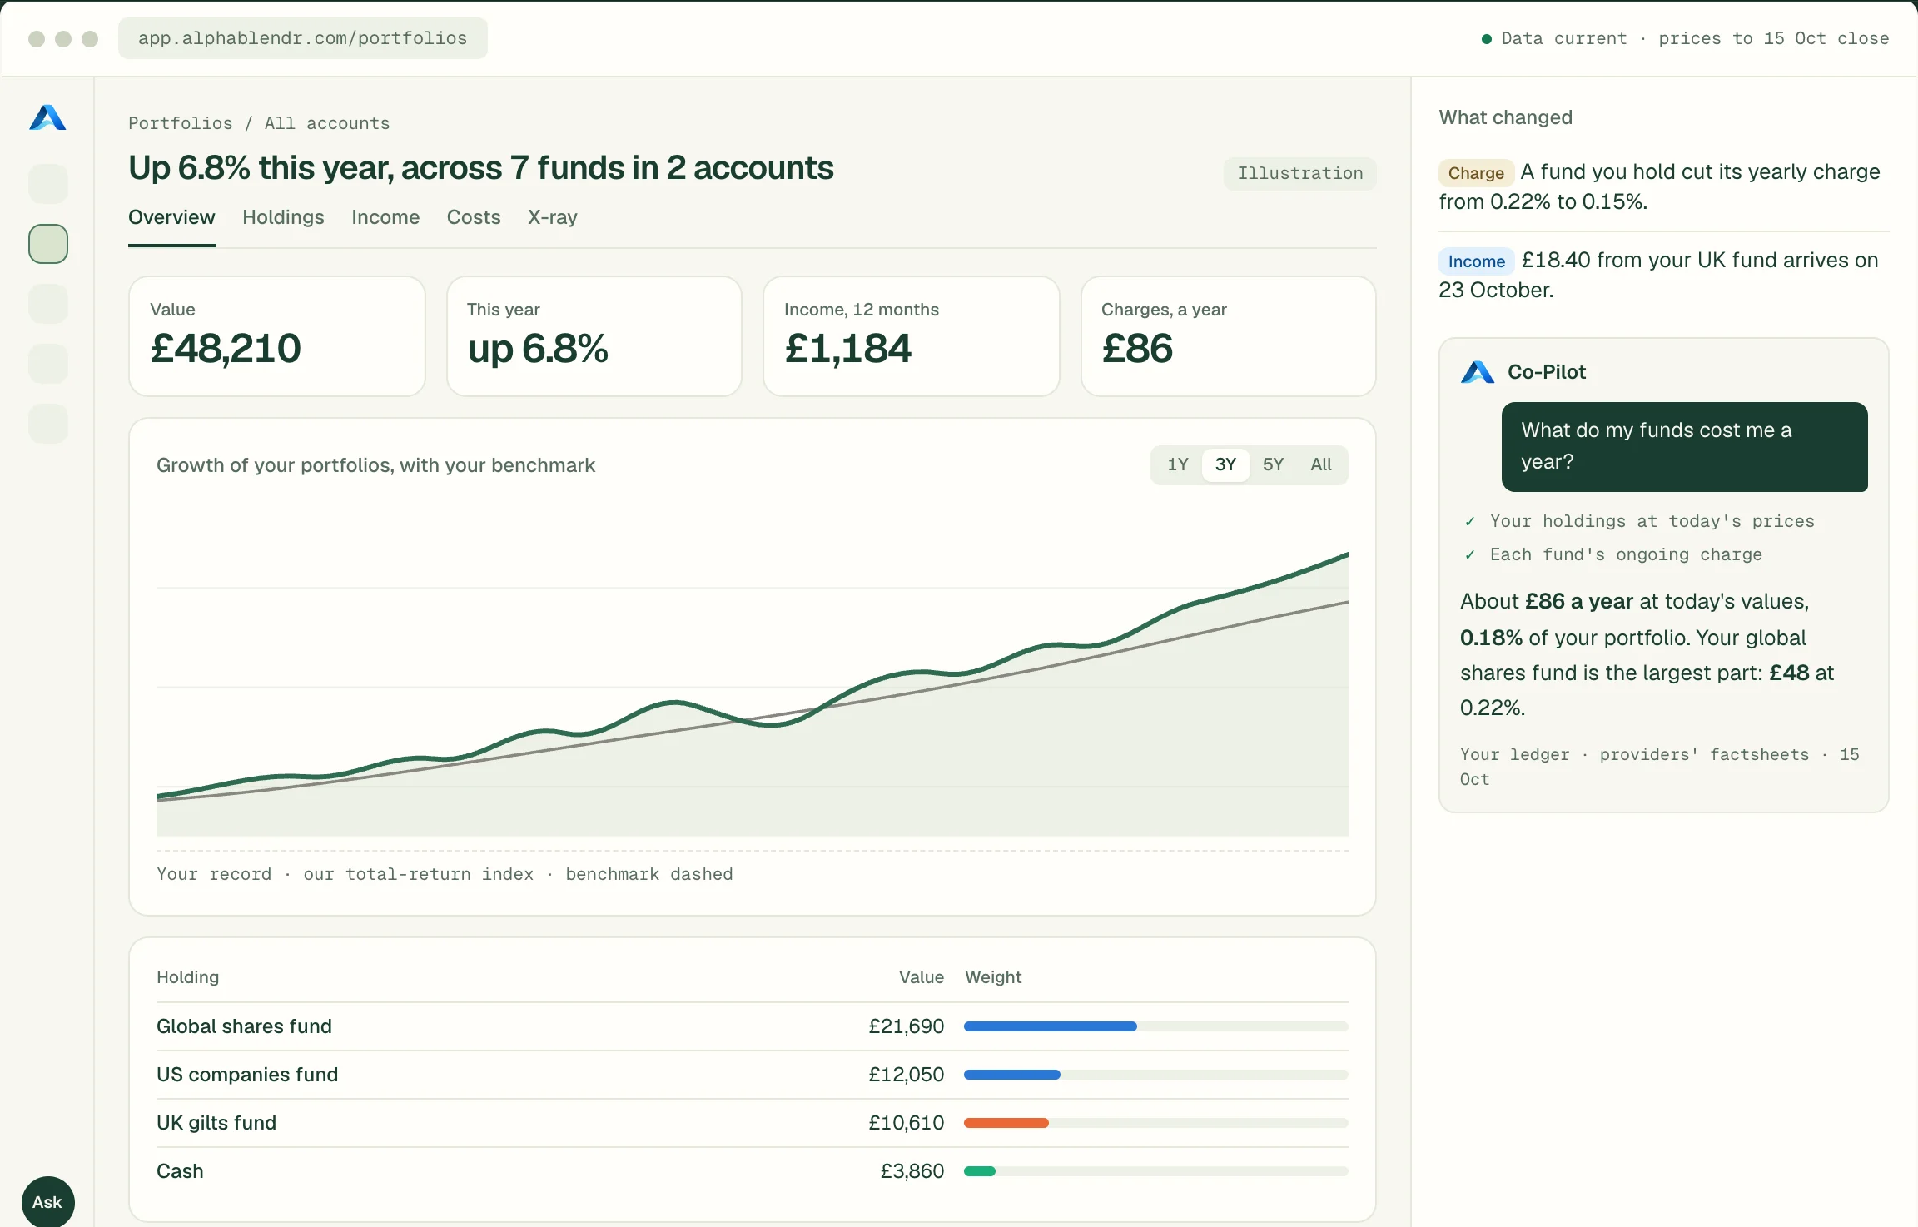Open the Income tab
The image size is (1918, 1227).
click(x=385, y=217)
